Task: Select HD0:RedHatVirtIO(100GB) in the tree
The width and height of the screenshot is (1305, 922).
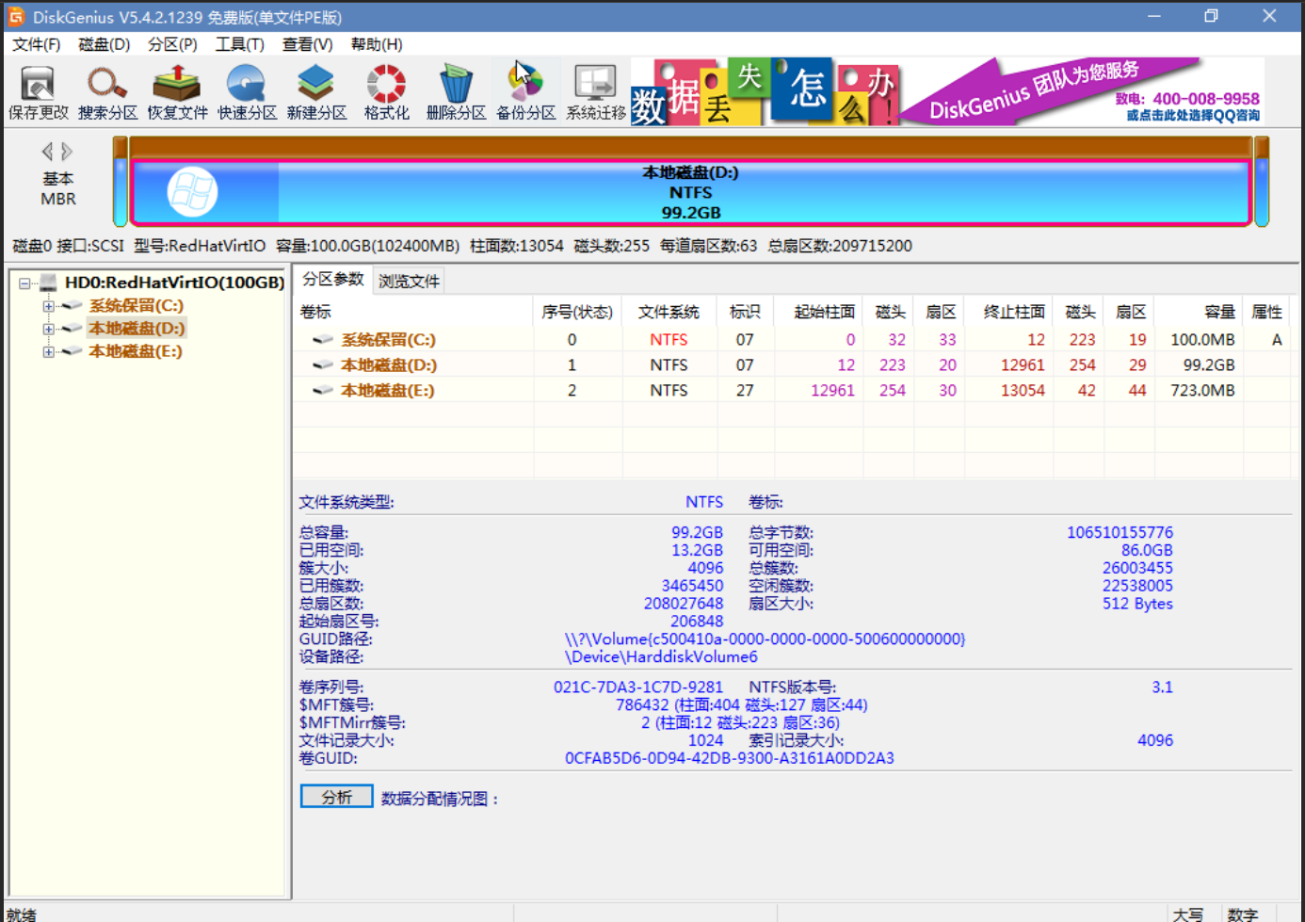Action: click(x=174, y=283)
